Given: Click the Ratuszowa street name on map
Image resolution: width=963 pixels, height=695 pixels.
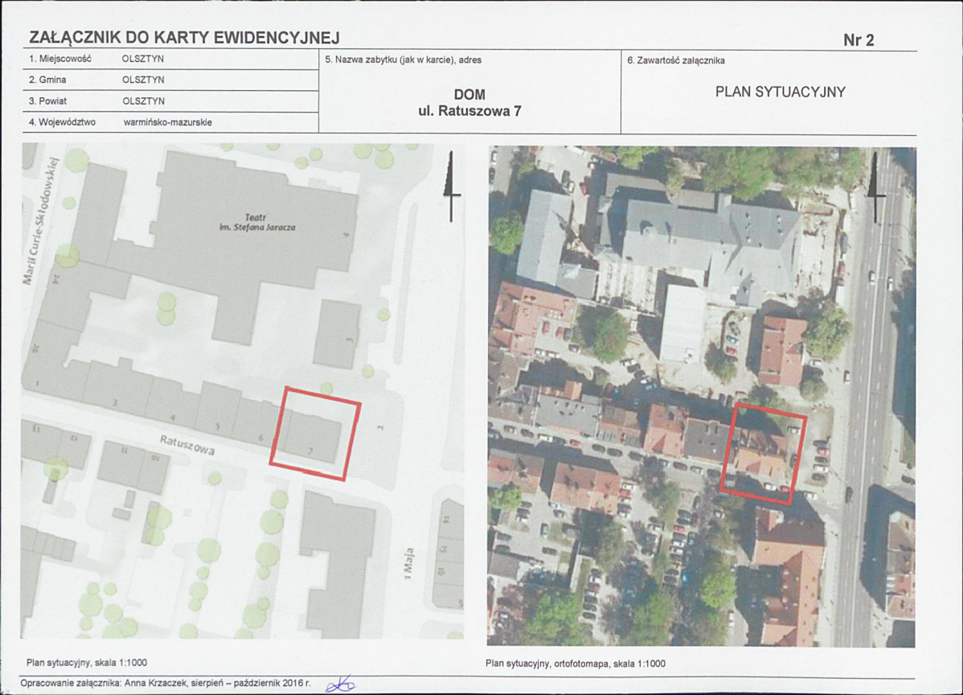Looking at the screenshot, I should click(186, 445).
